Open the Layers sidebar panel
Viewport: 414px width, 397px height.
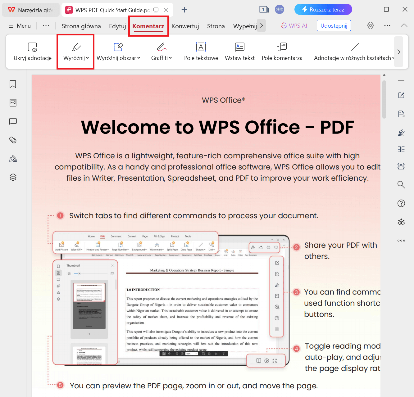(13, 177)
